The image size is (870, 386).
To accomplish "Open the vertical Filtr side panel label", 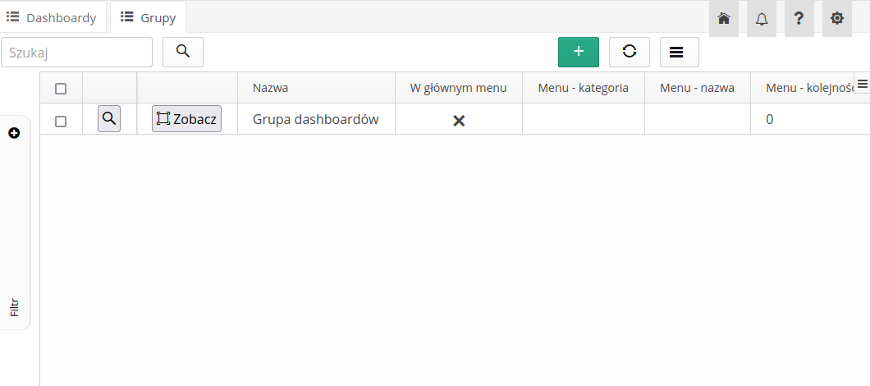I will tap(15, 307).
